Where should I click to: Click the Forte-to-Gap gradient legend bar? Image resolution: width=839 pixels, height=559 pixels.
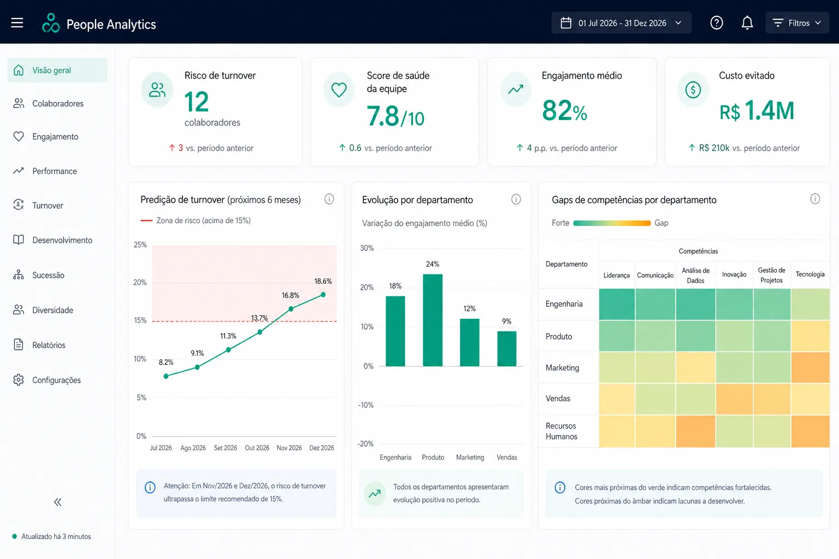tap(612, 223)
